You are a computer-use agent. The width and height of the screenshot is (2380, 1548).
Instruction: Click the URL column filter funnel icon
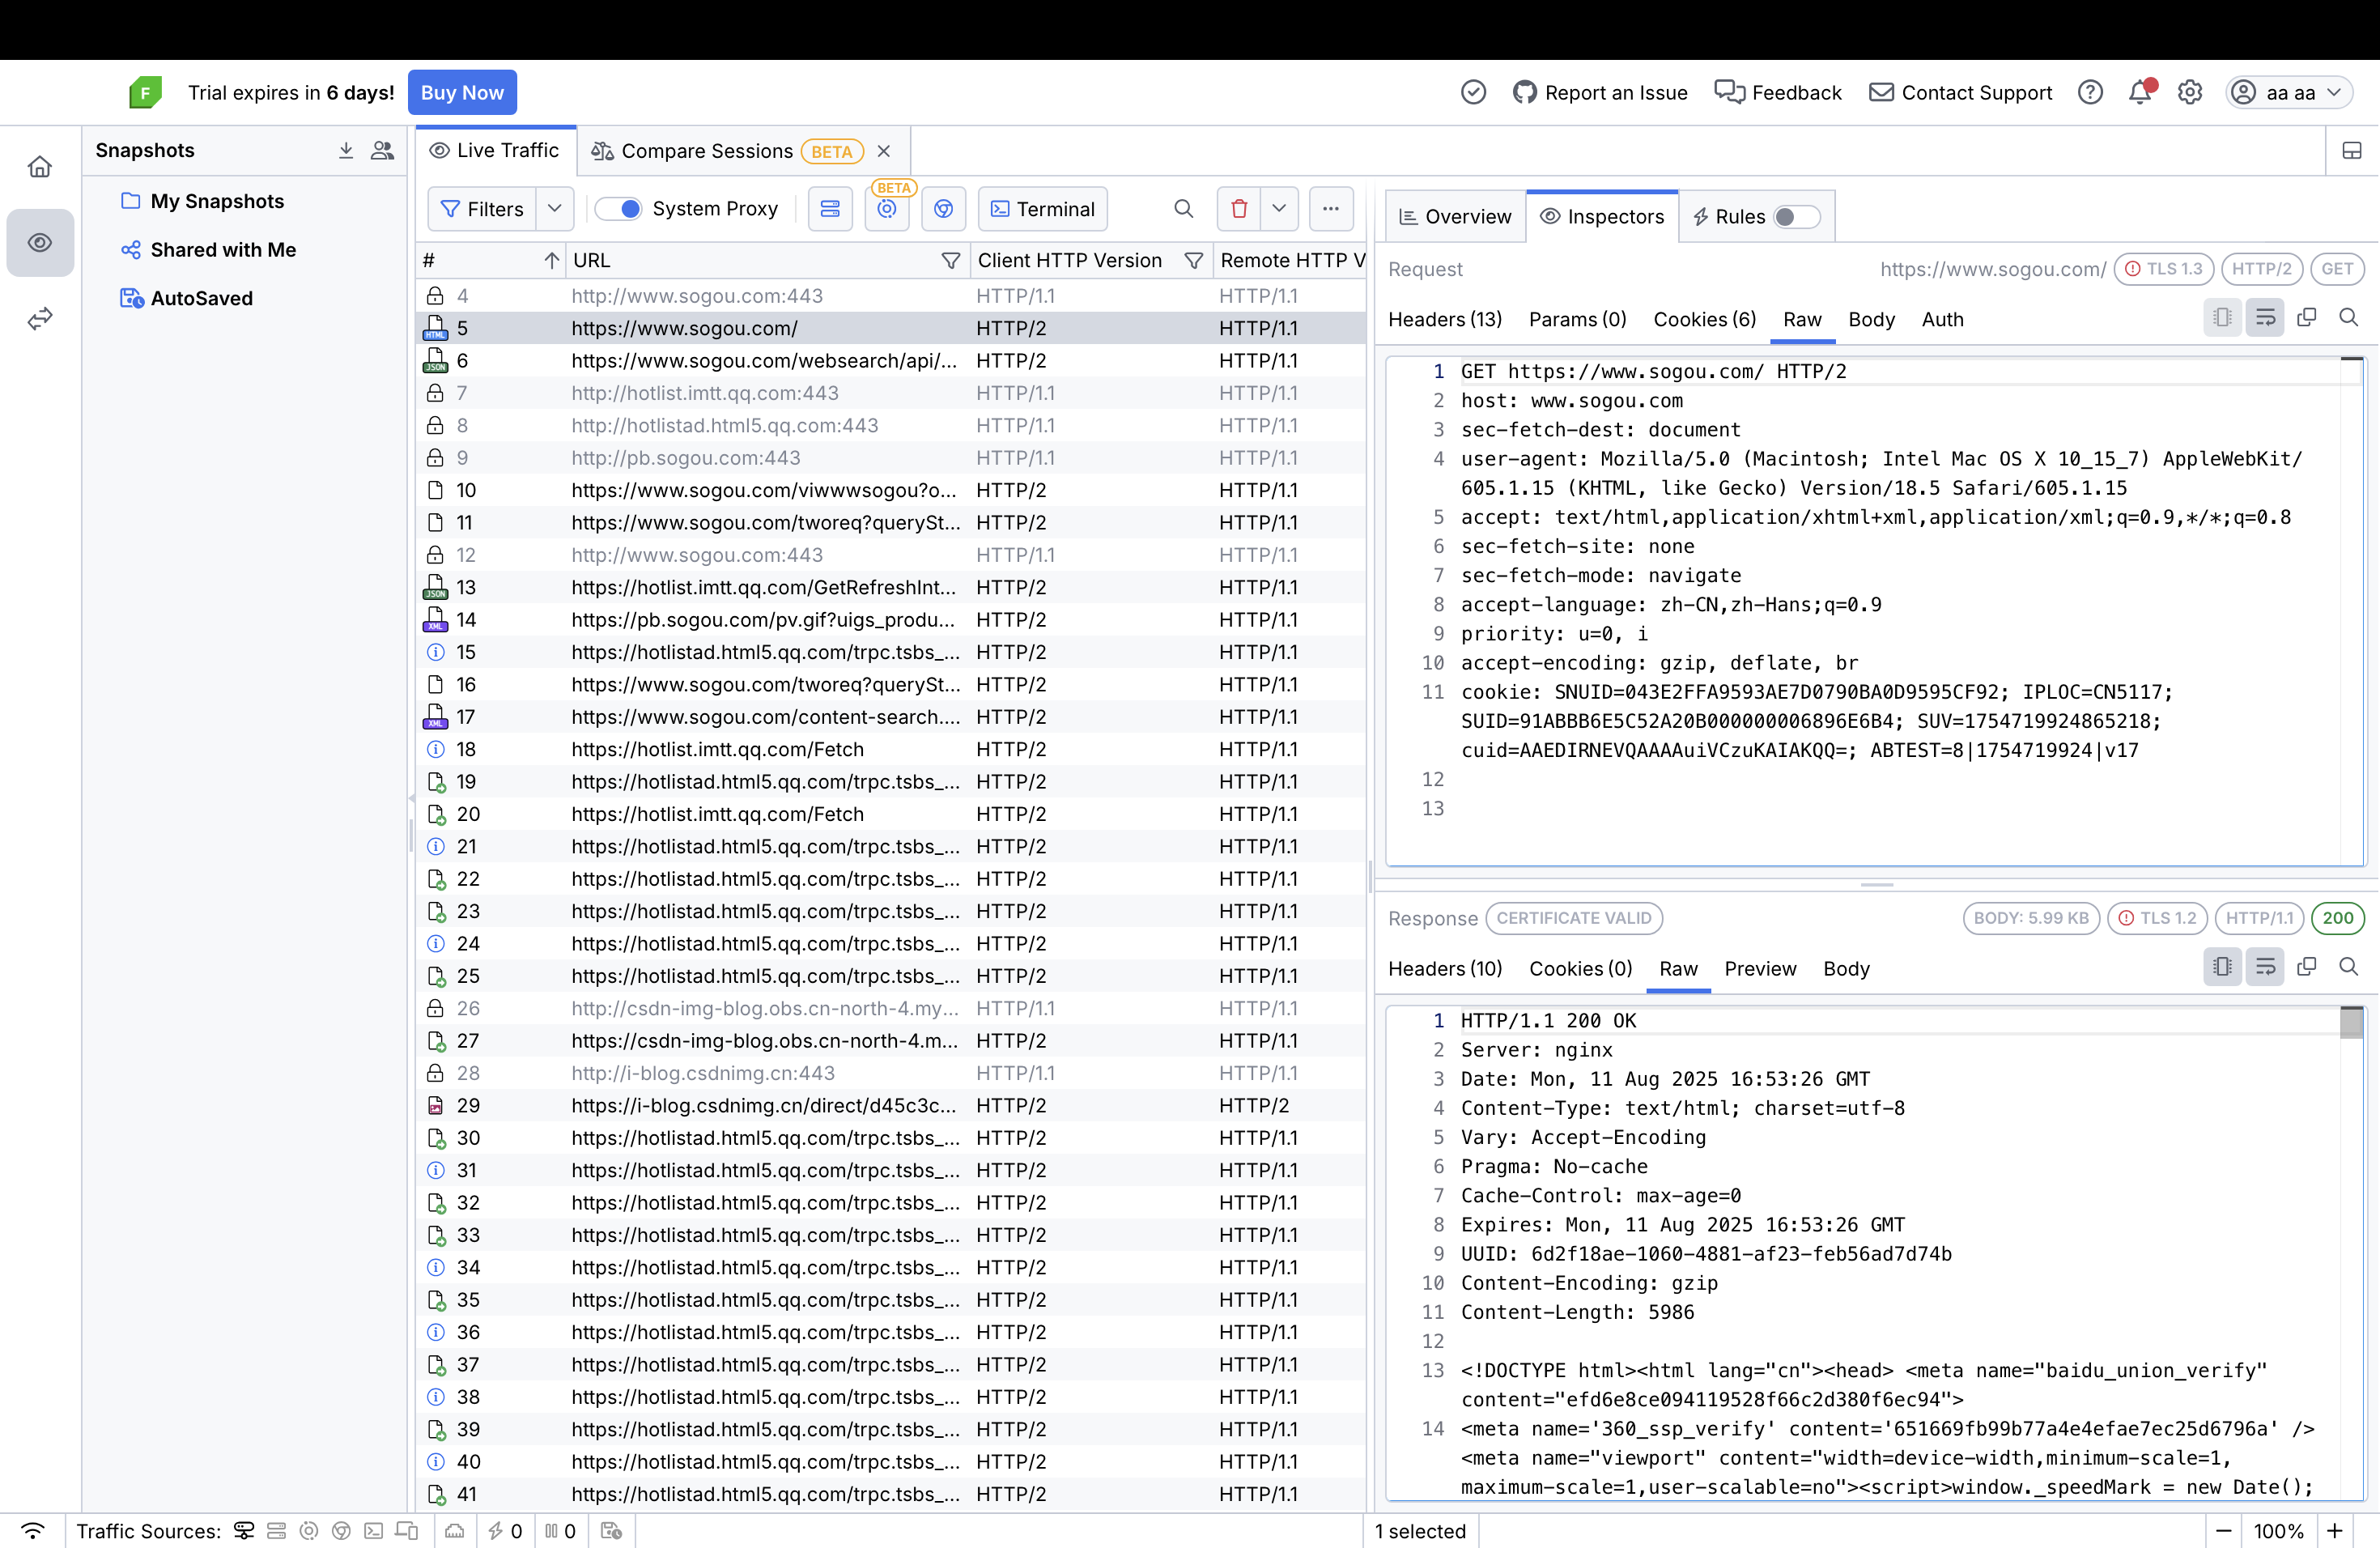coord(951,260)
